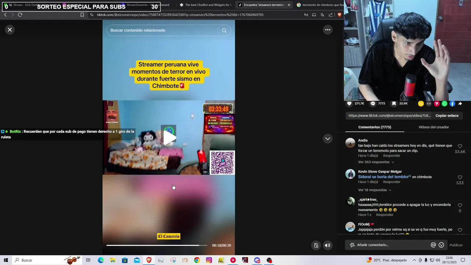
Task: Open the translate page icon
Action: point(322,15)
